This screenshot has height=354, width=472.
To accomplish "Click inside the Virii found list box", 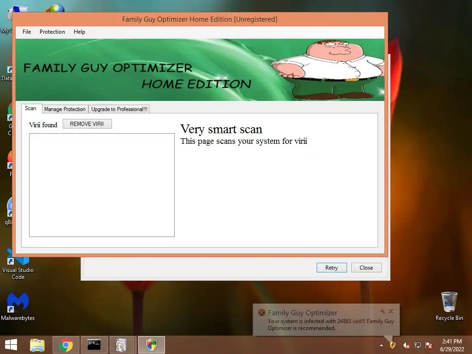I will click(x=102, y=185).
